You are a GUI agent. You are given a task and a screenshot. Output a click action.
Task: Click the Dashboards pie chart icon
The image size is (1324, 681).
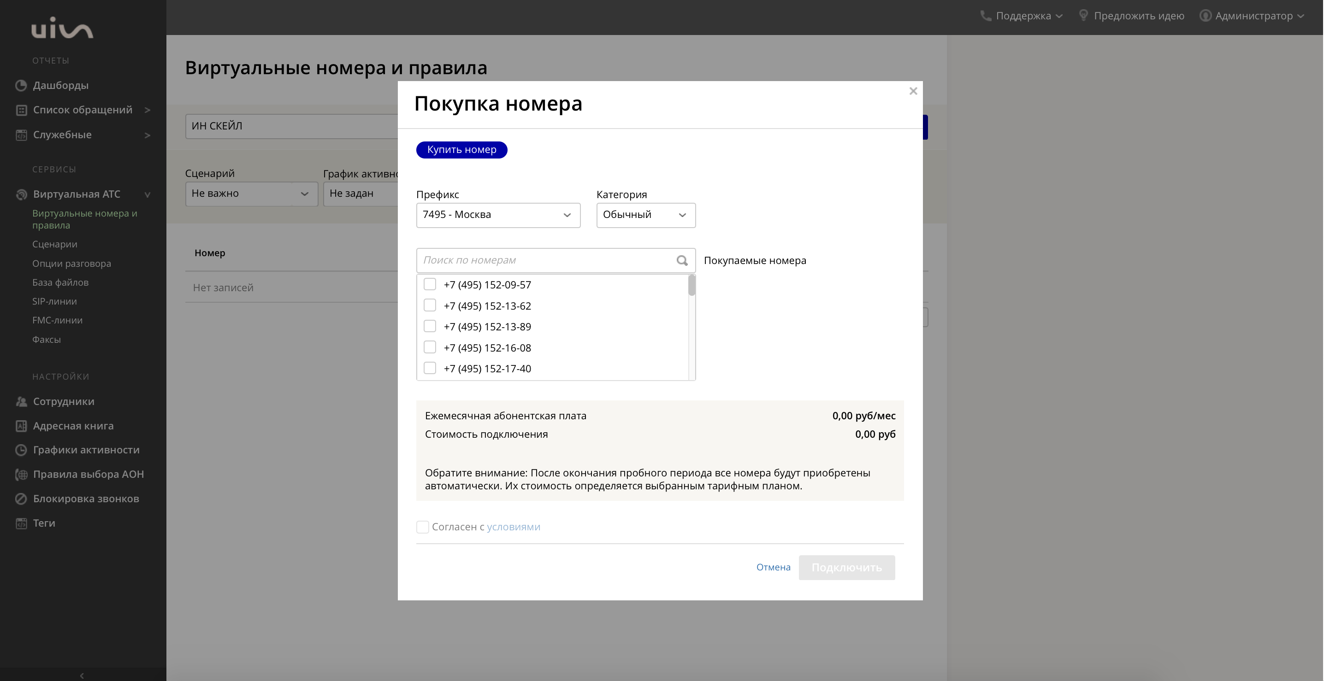[21, 85]
